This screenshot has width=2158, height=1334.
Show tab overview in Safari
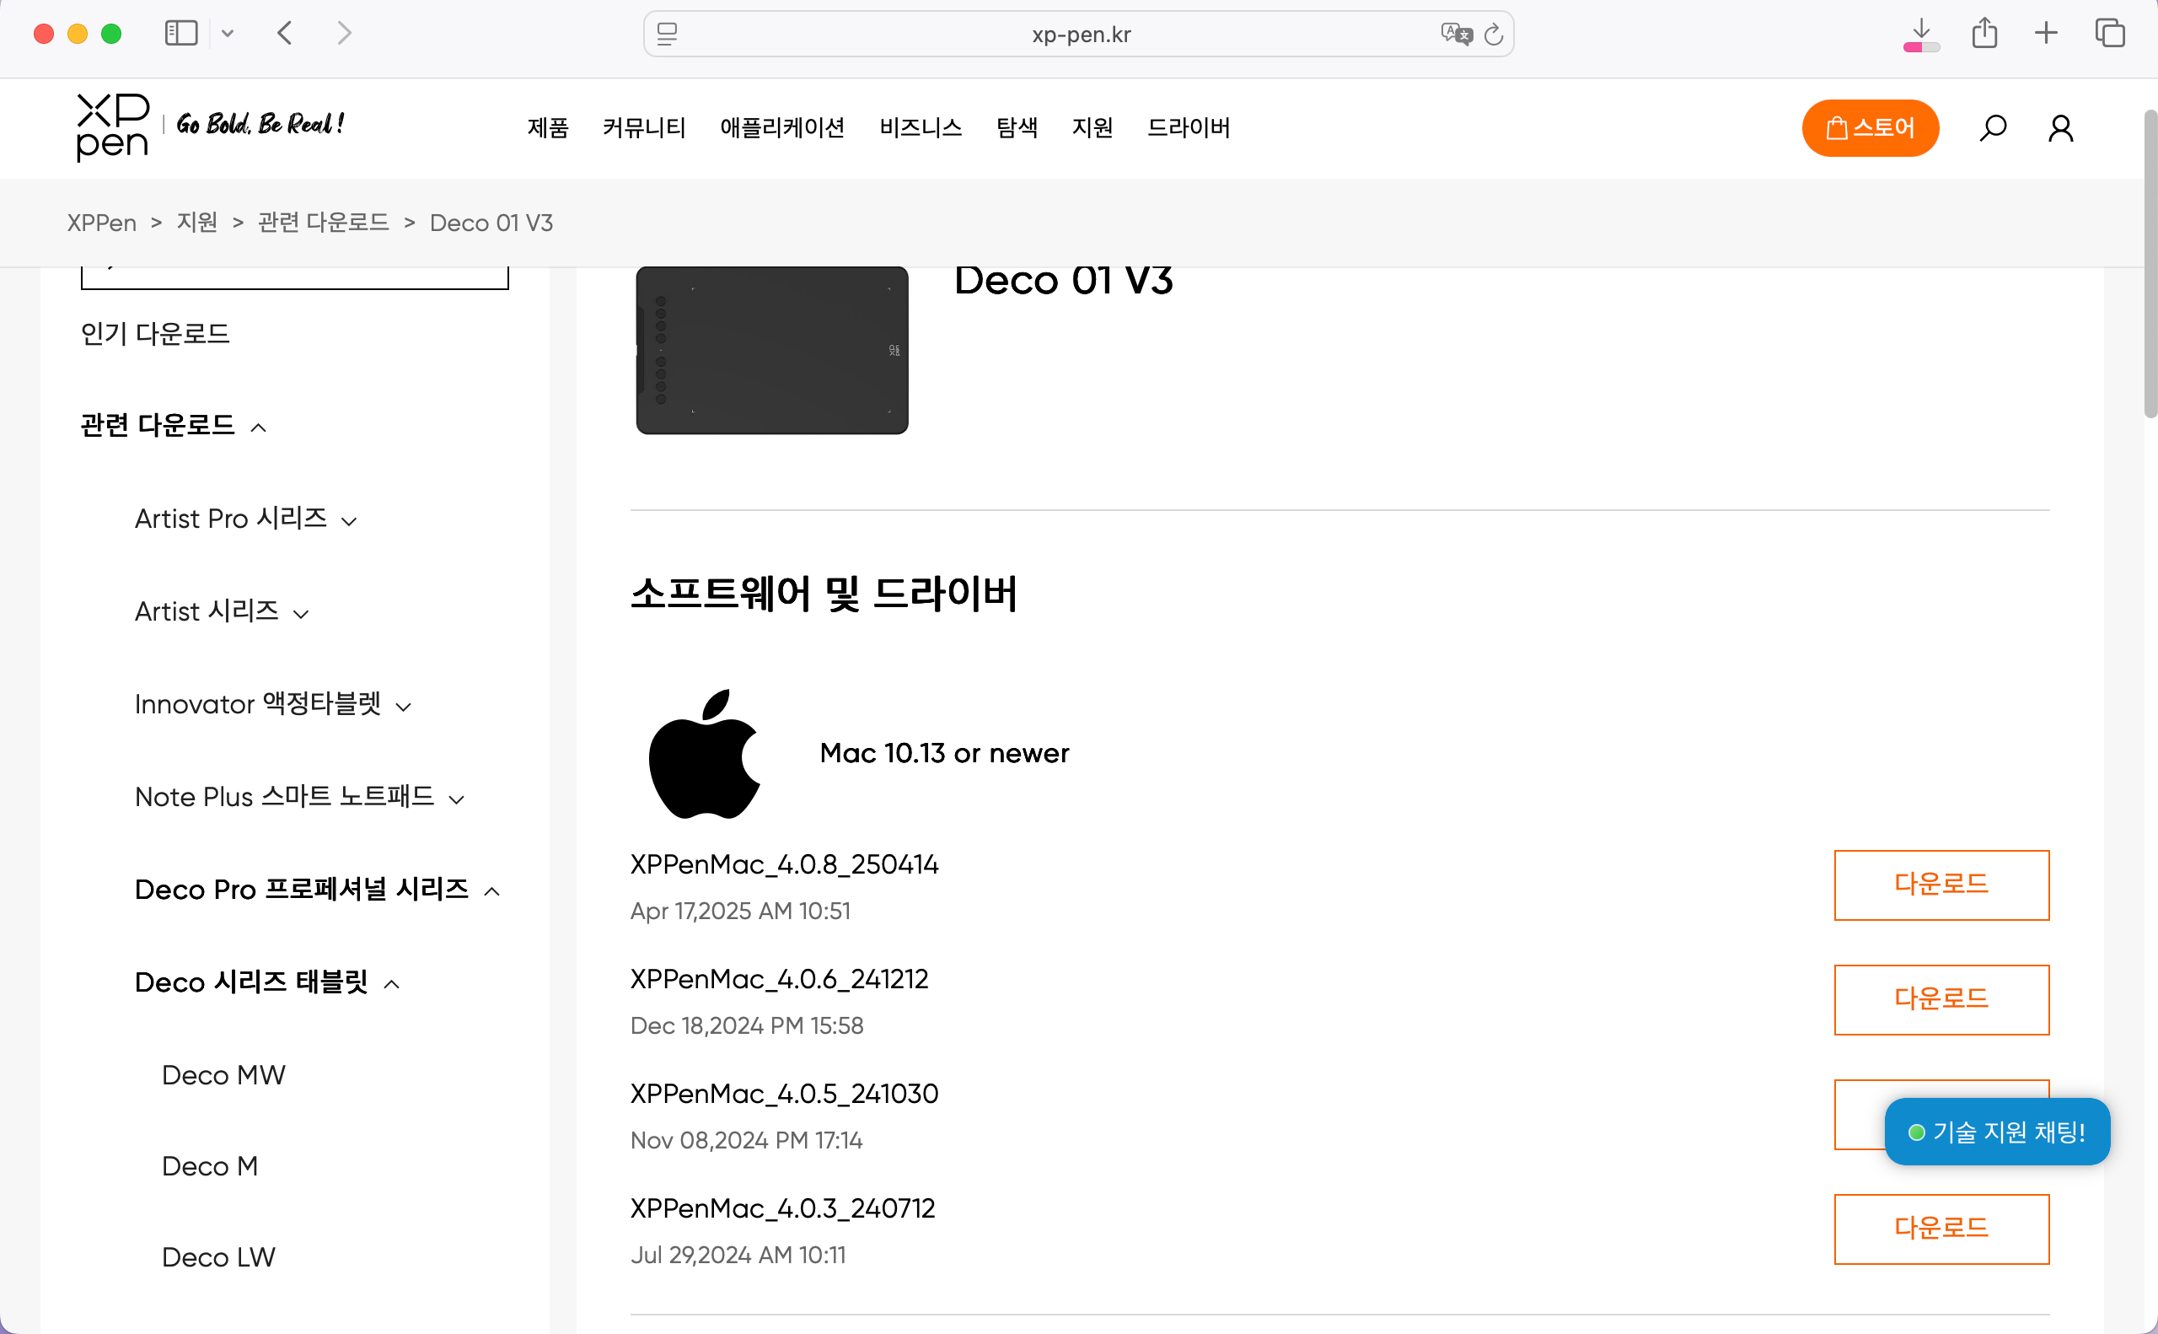point(2109,34)
